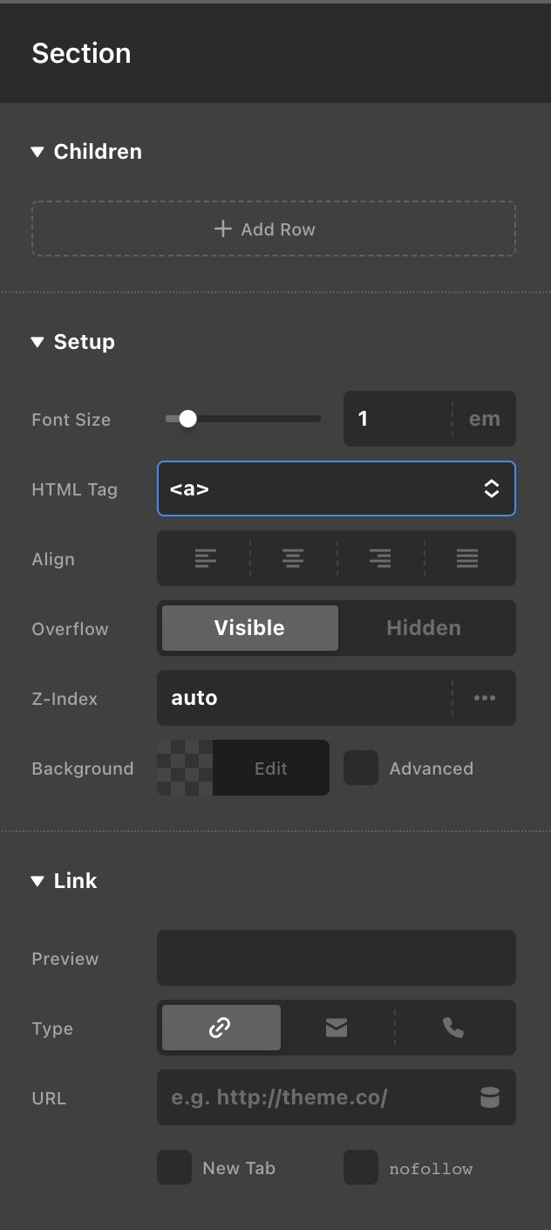Open dynamic content database icon in URL field
551x1230 pixels.
[490, 1097]
